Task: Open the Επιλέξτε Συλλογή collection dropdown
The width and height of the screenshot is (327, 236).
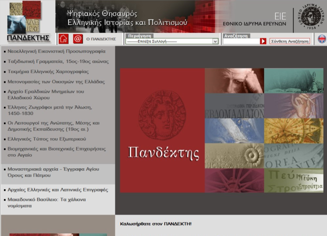Action: [171, 42]
